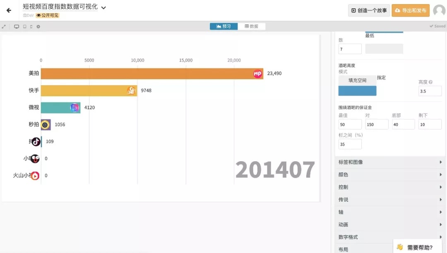Click the Meipai MP logo icon

click(x=257, y=74)
